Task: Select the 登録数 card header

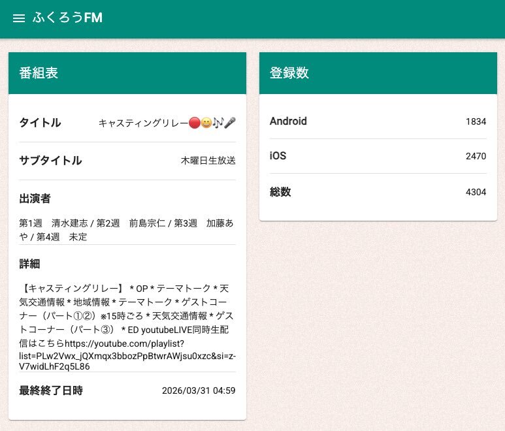Action: tap(378, 73)
